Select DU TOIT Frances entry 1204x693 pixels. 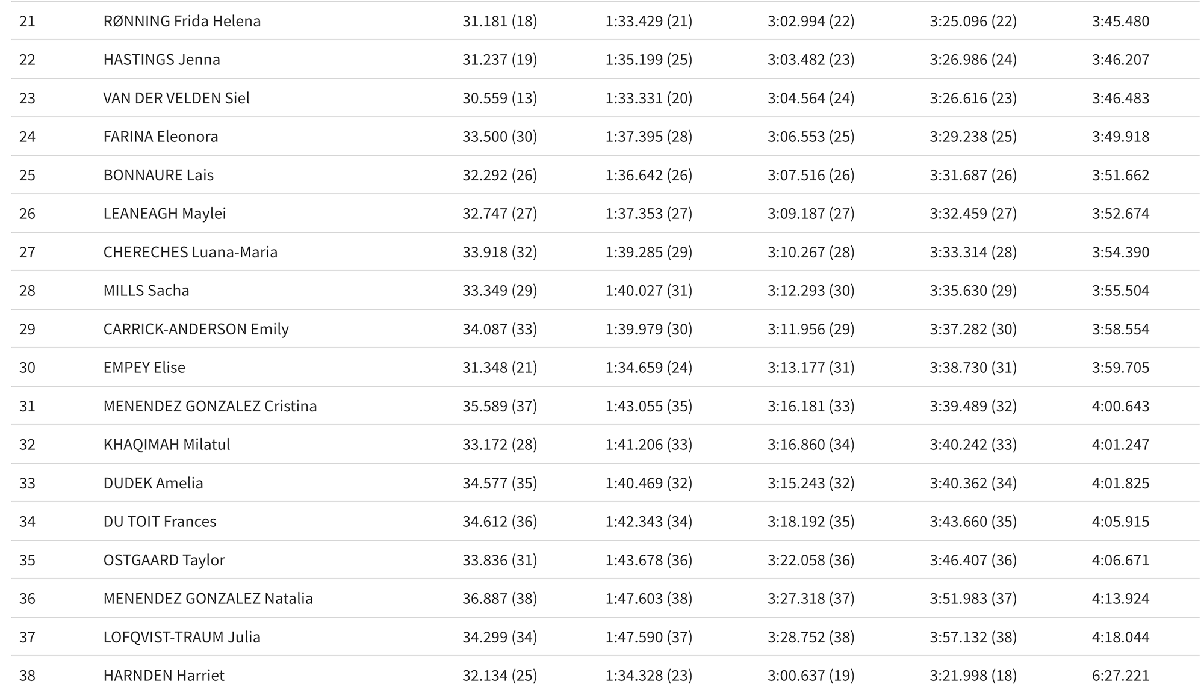click(160, 522)
